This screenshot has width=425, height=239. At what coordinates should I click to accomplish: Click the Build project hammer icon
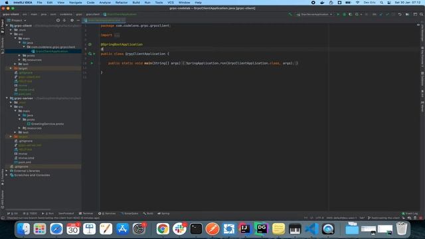(290, 15)
